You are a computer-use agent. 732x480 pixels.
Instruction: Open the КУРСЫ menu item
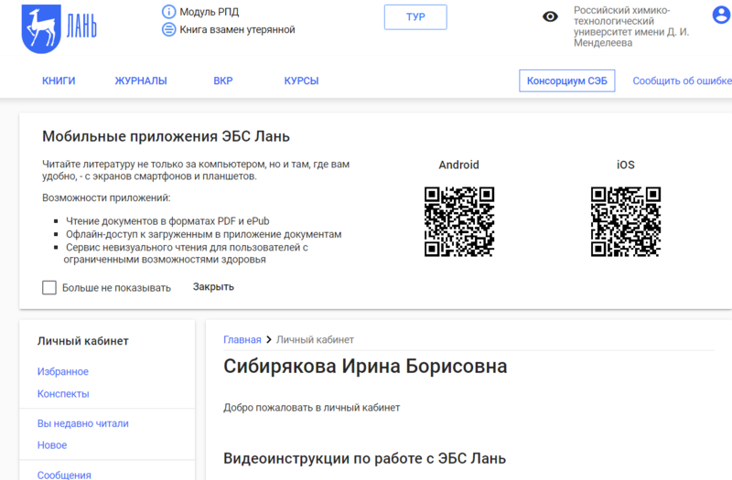pyautogui.click(x=301, y=80)
